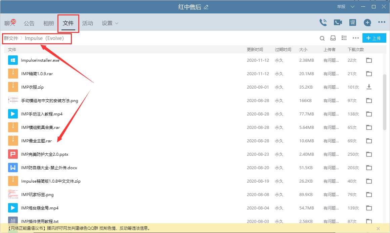The width and height of the screenshot is (390, 233).
Task: Search group files with magnifier icon
Action: [322, 38]
